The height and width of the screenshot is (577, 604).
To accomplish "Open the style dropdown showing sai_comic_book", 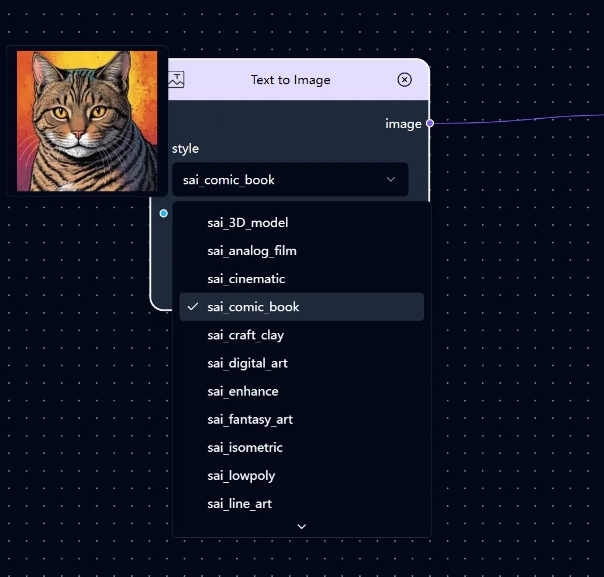I will 289,180.
